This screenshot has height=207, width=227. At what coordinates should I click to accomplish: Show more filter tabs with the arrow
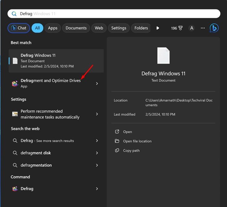tap(158, 28)
